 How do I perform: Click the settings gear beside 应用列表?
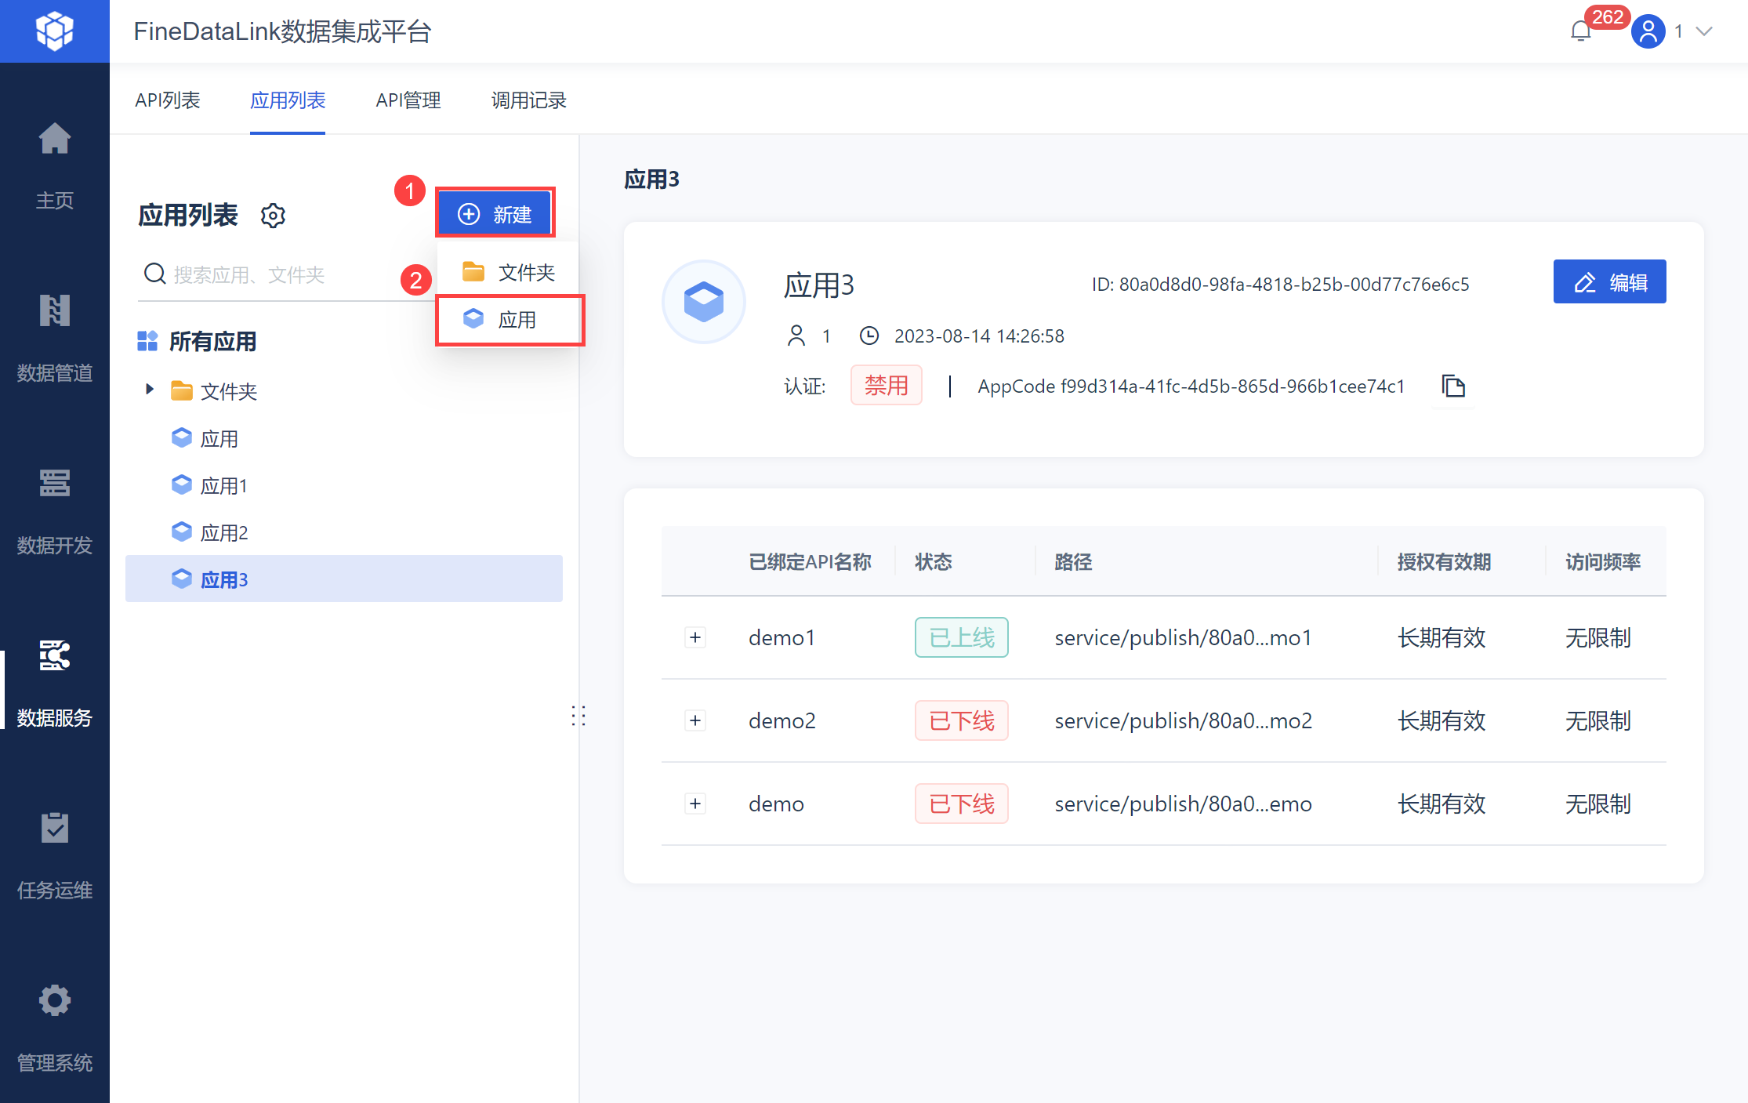[x=273, y=216]
